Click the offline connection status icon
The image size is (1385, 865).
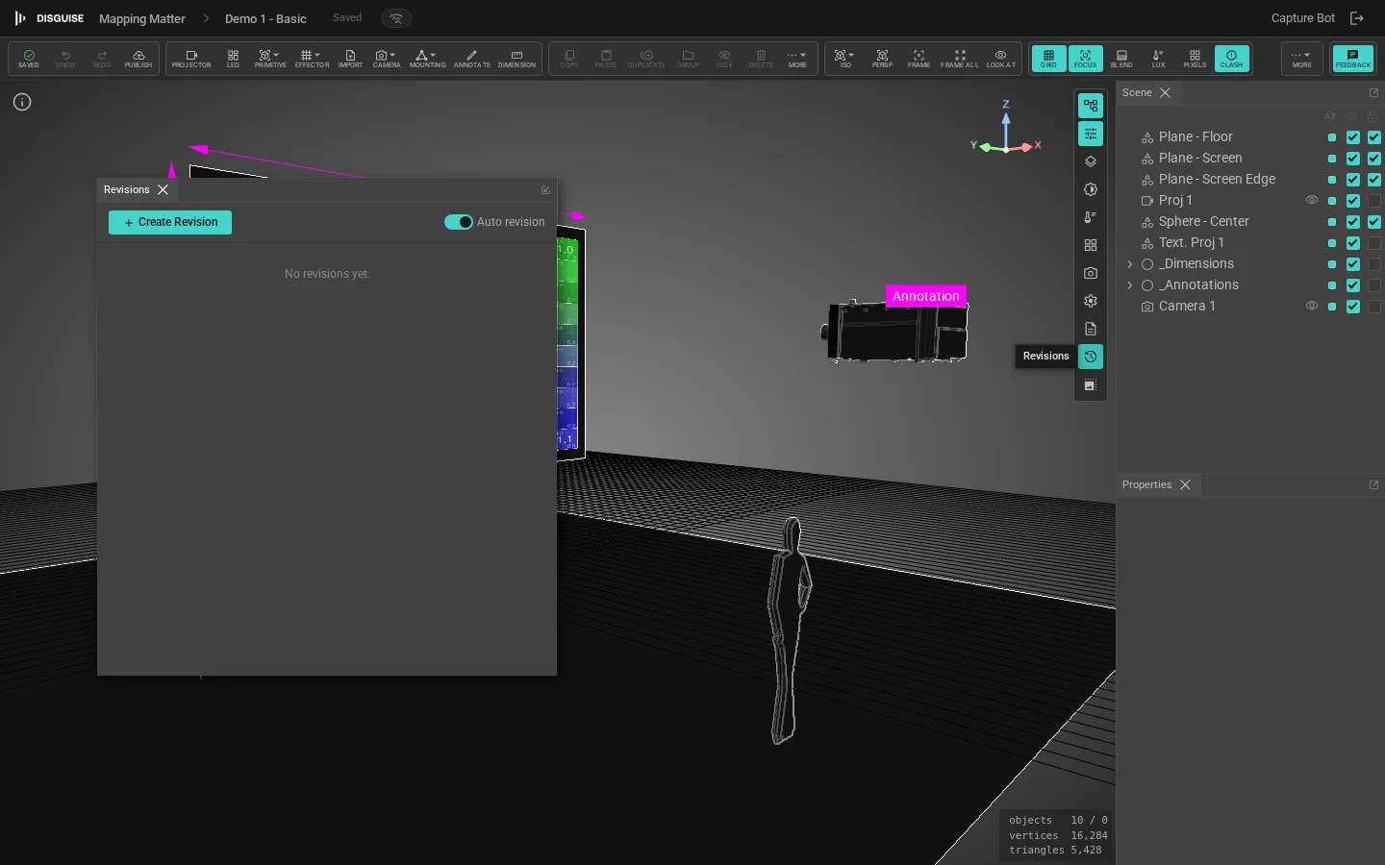(396, 18)
